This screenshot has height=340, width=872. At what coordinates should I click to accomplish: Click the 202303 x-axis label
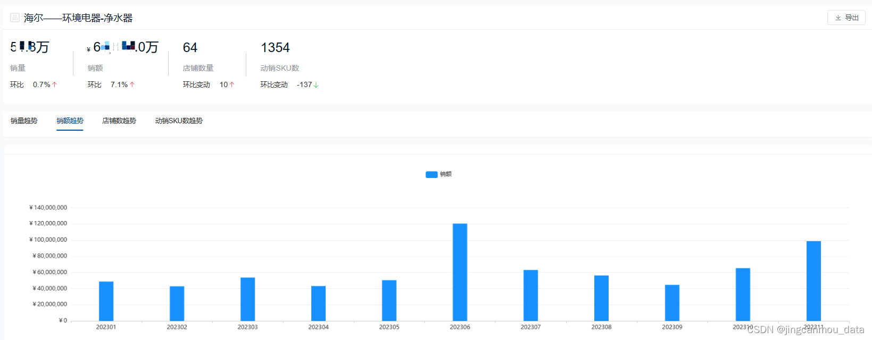click(x=247, y=327)
